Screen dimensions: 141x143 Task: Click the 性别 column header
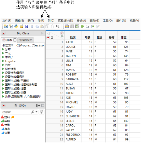pos(100,38)
